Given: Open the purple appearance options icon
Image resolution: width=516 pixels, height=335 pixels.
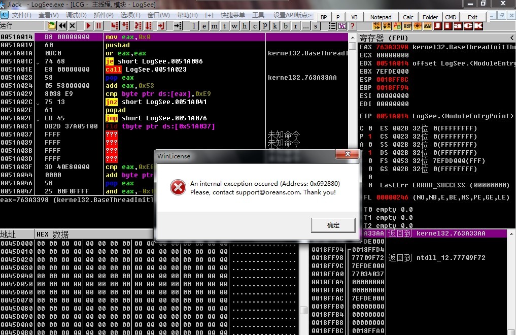Looking at the screenshot, I should [342, 26].
